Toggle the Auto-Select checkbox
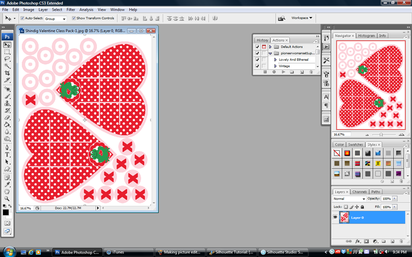This screenshot has height=257, width=412. tap(23, 18)
